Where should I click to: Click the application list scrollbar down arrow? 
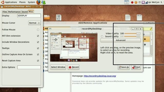151,55
